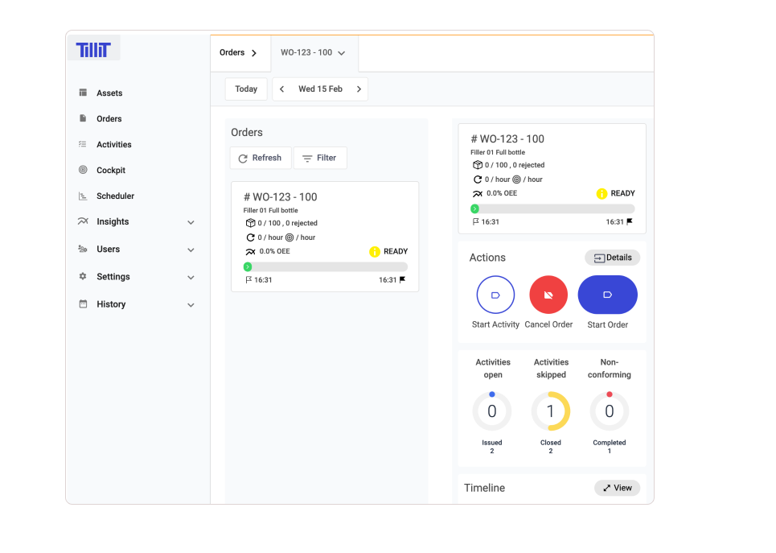Click the OEE trend icon in detail card

point(478,193)
